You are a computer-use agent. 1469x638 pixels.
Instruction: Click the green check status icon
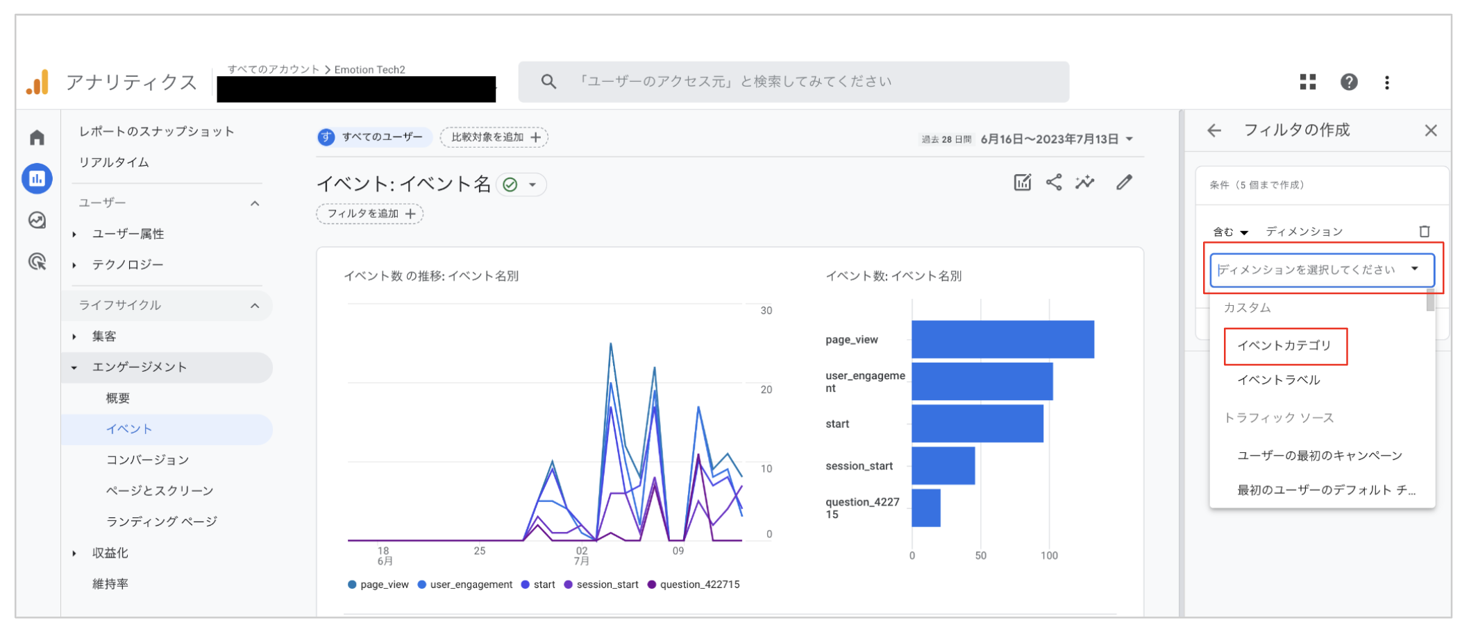tap(510, 184)
